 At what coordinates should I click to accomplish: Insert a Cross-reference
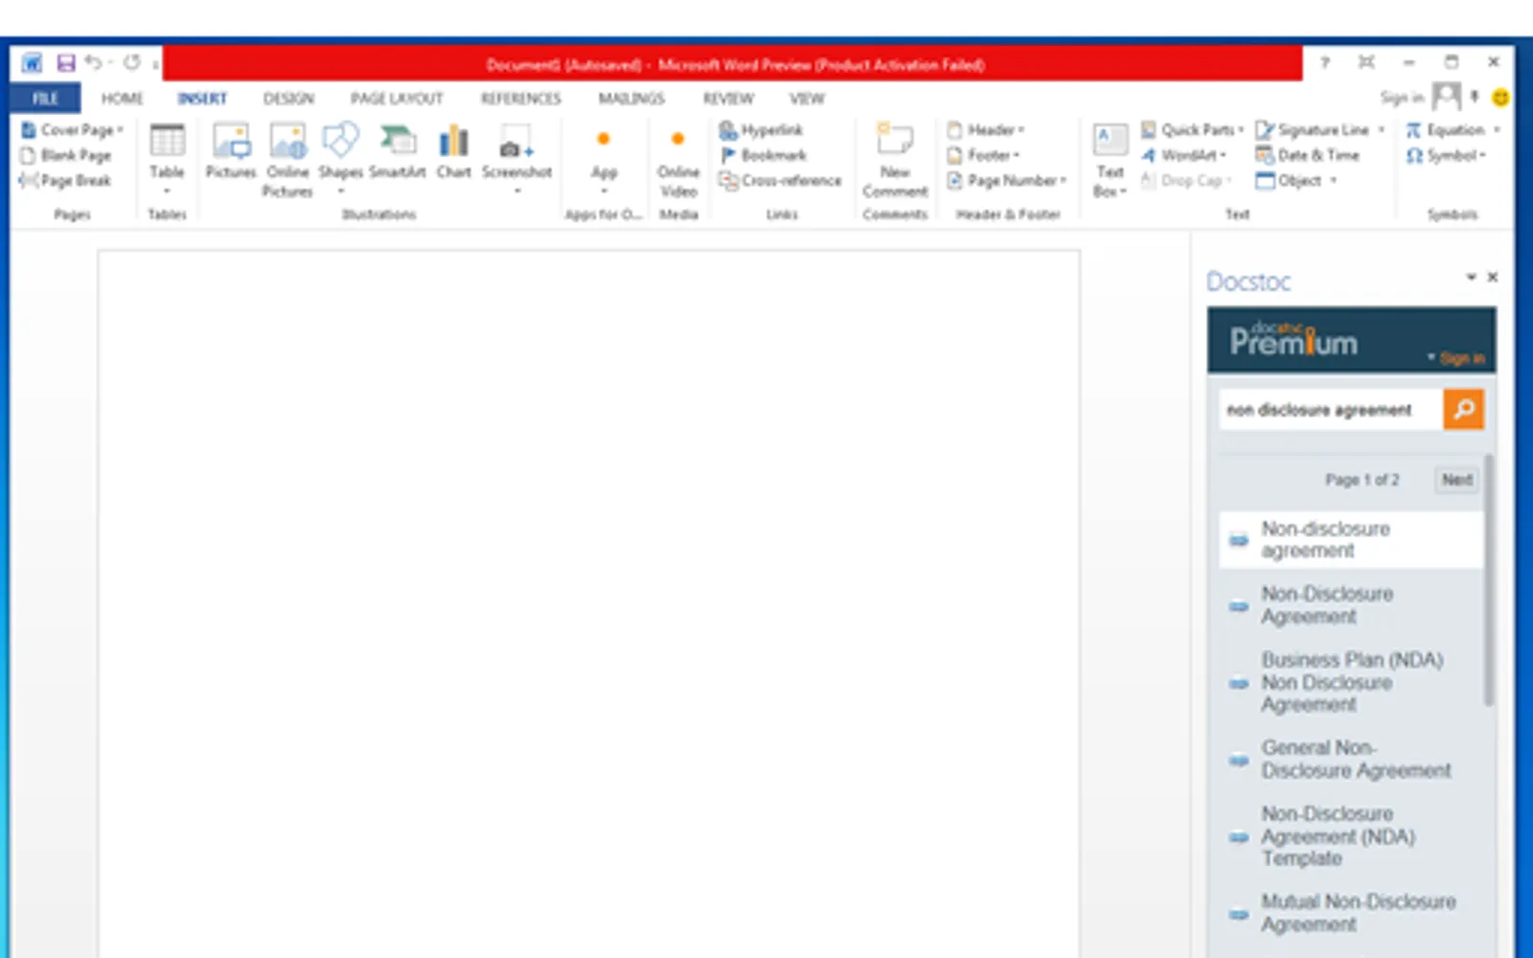(x=780, y=180)
